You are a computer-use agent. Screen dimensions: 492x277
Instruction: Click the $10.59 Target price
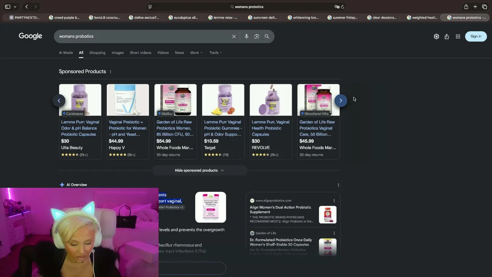coord(211,141)
